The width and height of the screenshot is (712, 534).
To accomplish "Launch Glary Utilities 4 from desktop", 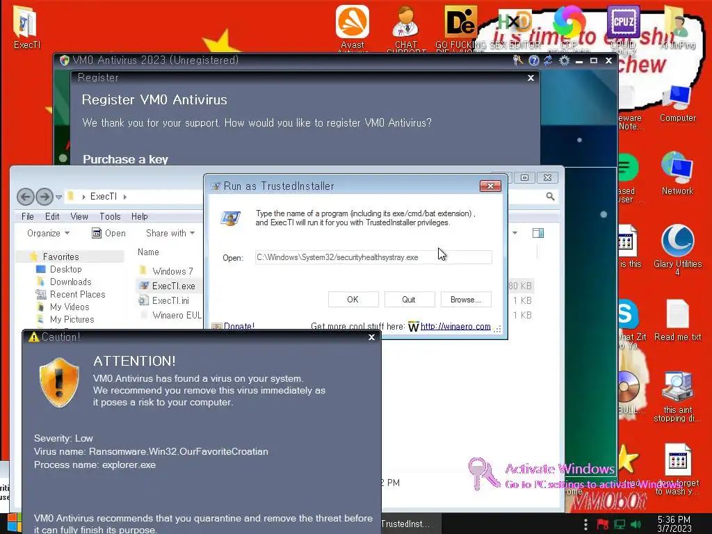I will [677, 249].
